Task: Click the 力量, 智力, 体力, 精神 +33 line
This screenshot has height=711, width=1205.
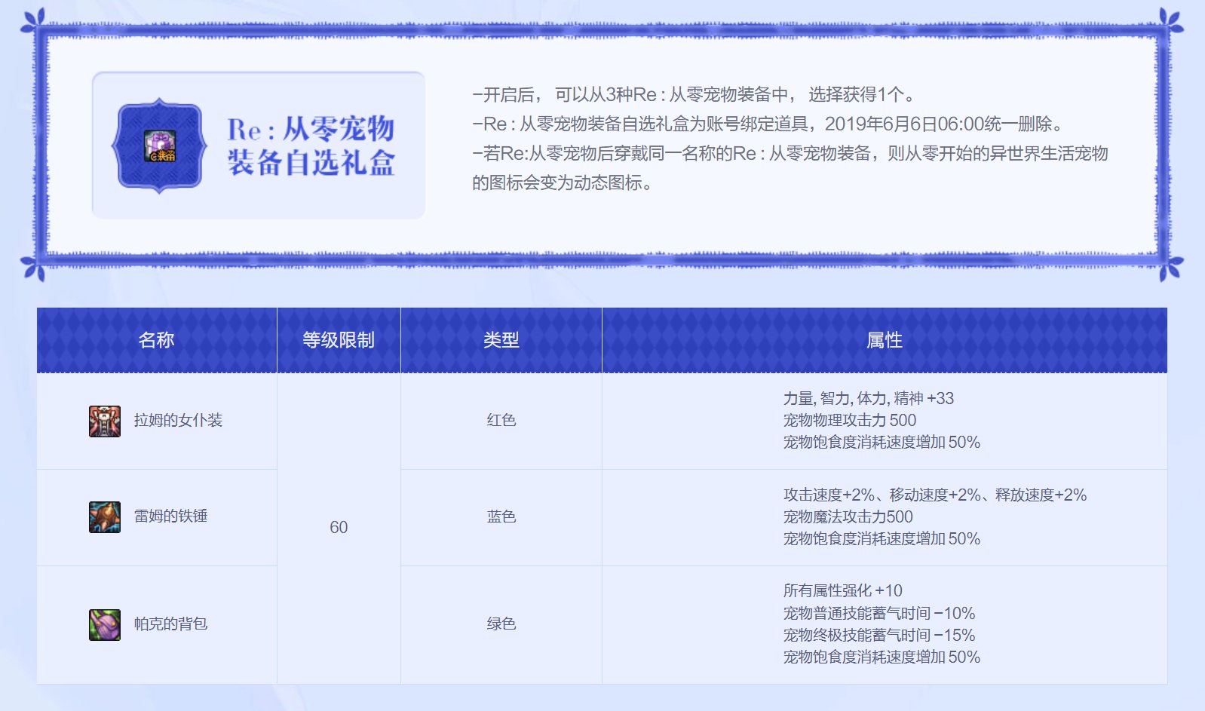Action: (869, 398)
